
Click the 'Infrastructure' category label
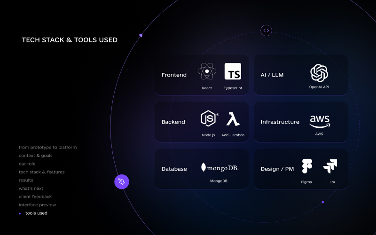tap(280, 122)
